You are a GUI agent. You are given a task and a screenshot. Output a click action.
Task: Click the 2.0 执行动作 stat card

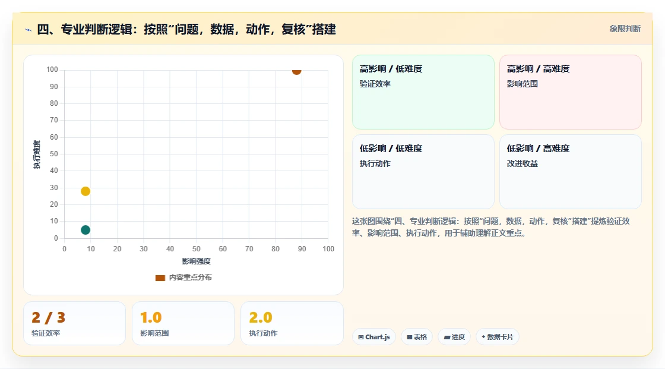(292, 323)
